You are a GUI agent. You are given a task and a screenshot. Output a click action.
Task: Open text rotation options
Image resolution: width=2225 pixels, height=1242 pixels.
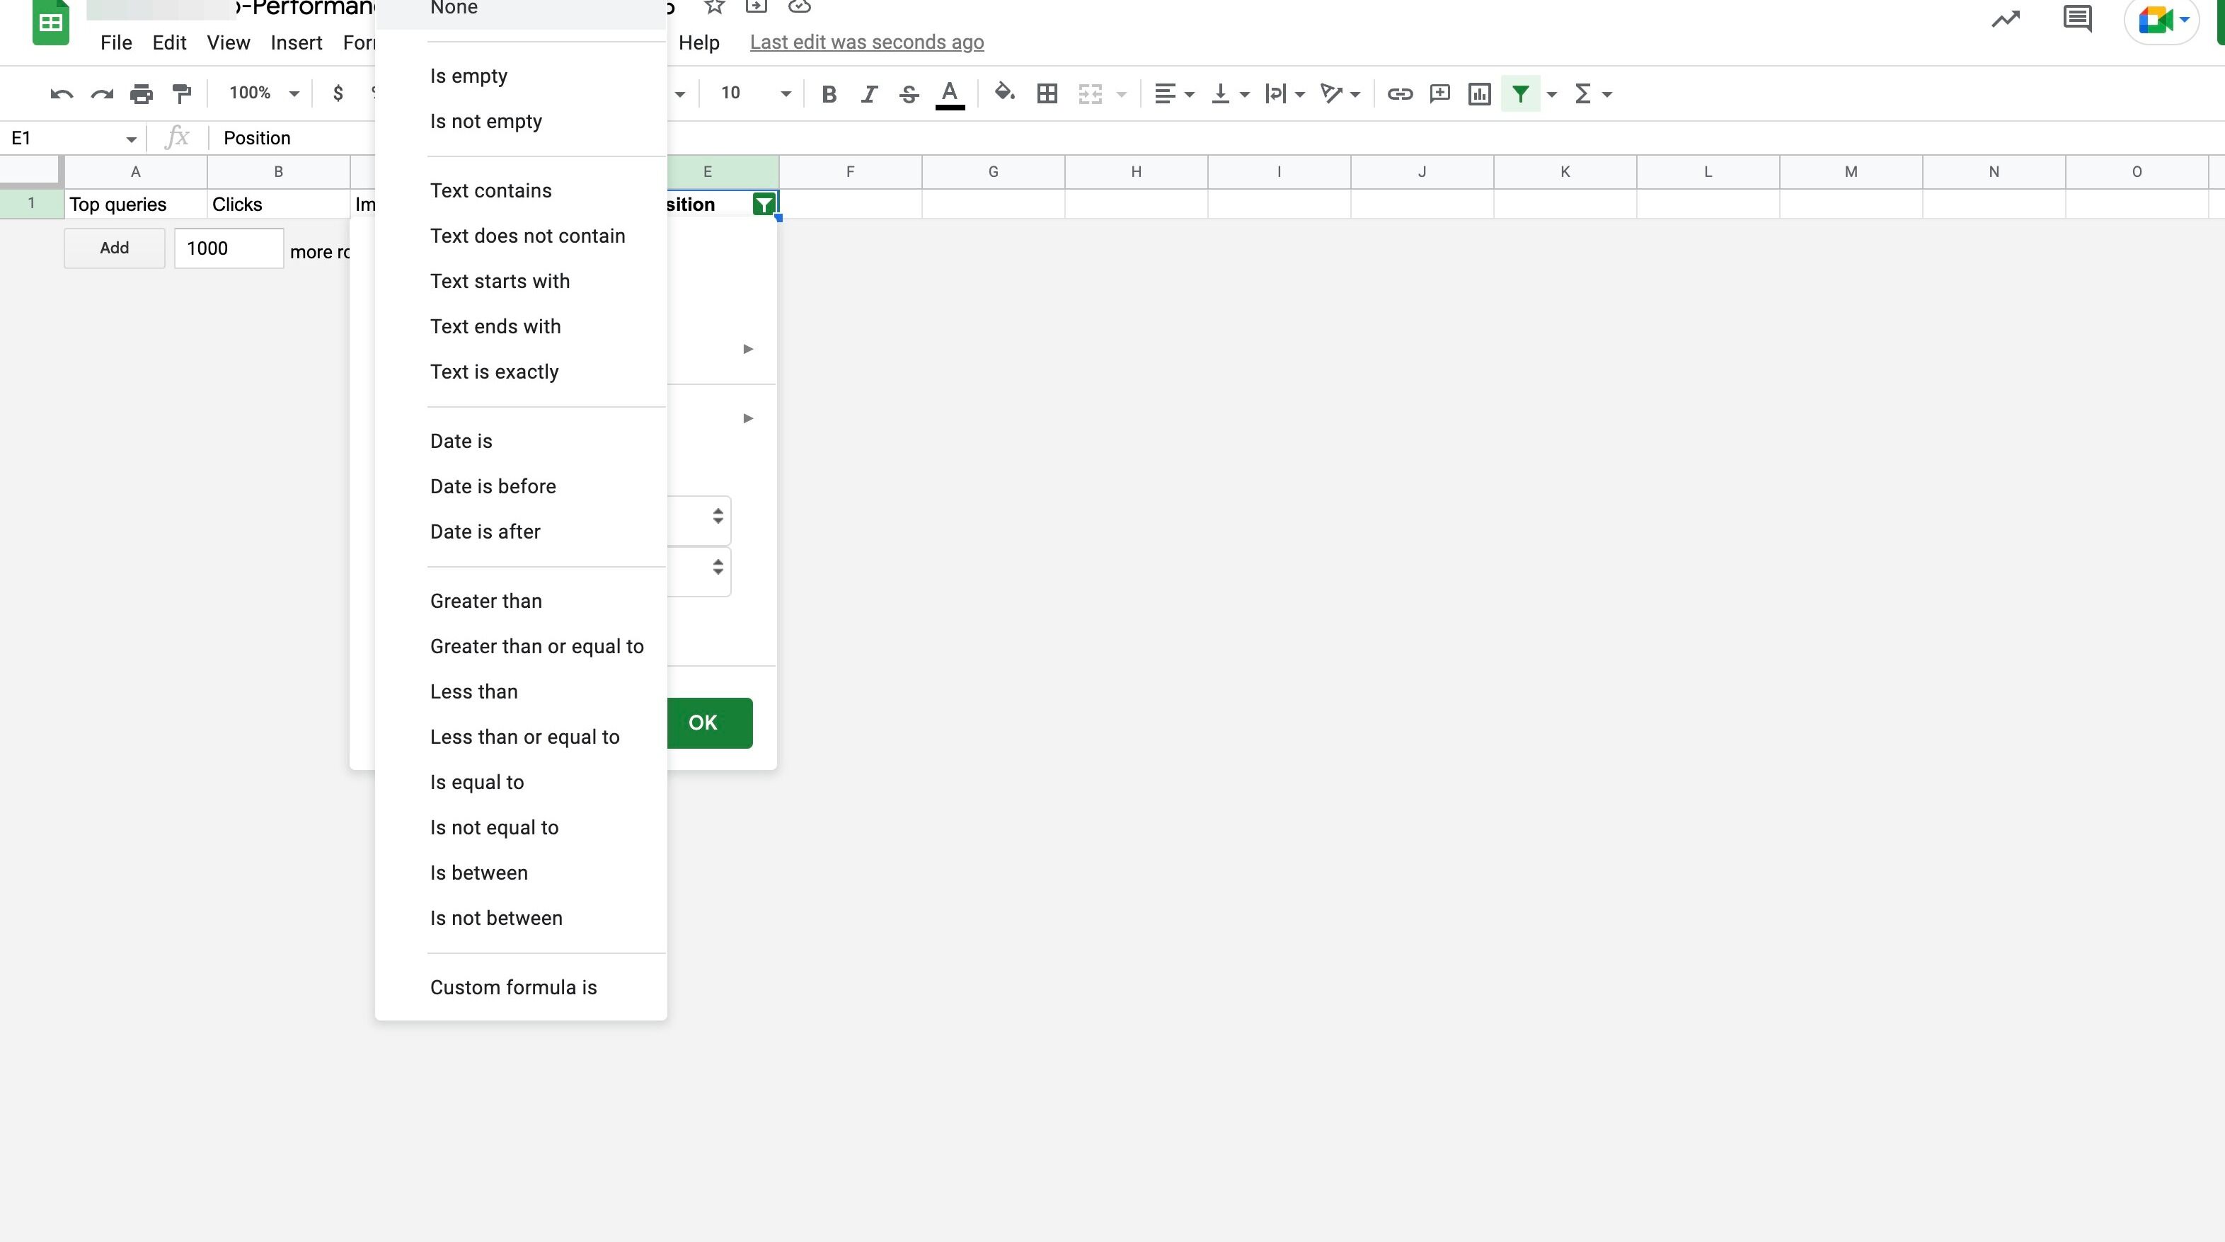coord(1340,93)
